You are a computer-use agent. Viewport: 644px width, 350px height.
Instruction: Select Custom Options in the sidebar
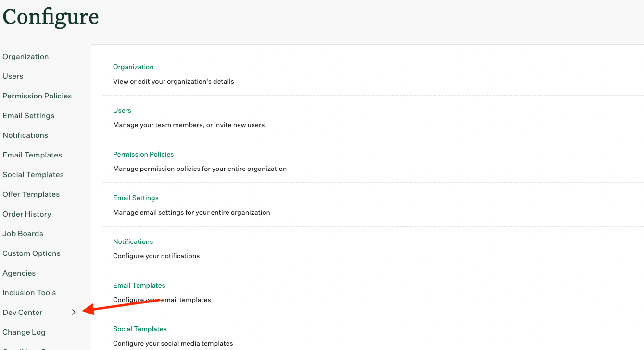32,253
